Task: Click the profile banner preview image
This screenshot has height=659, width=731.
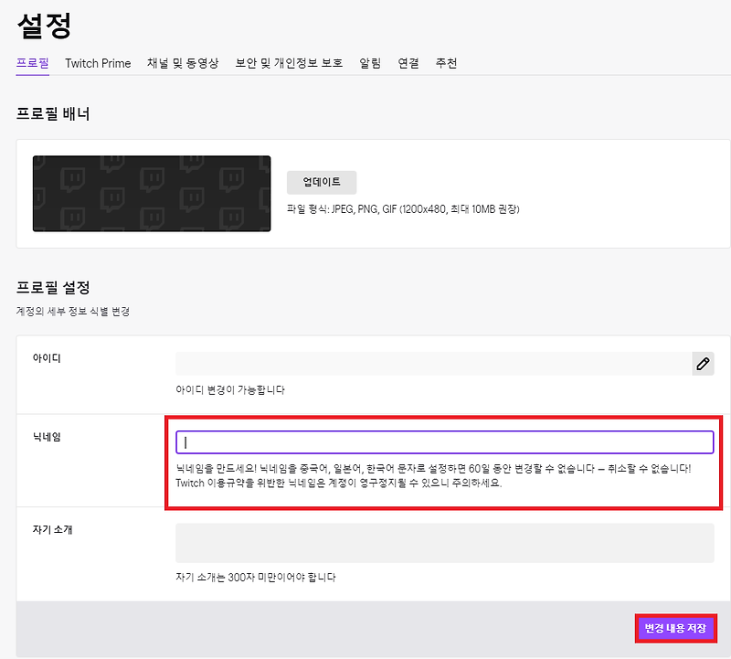Action: pos(152,194)
